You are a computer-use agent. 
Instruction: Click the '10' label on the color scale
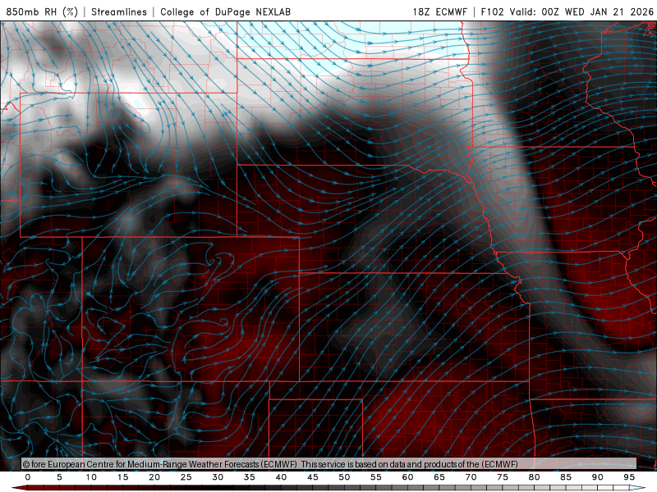pos(91,477)
